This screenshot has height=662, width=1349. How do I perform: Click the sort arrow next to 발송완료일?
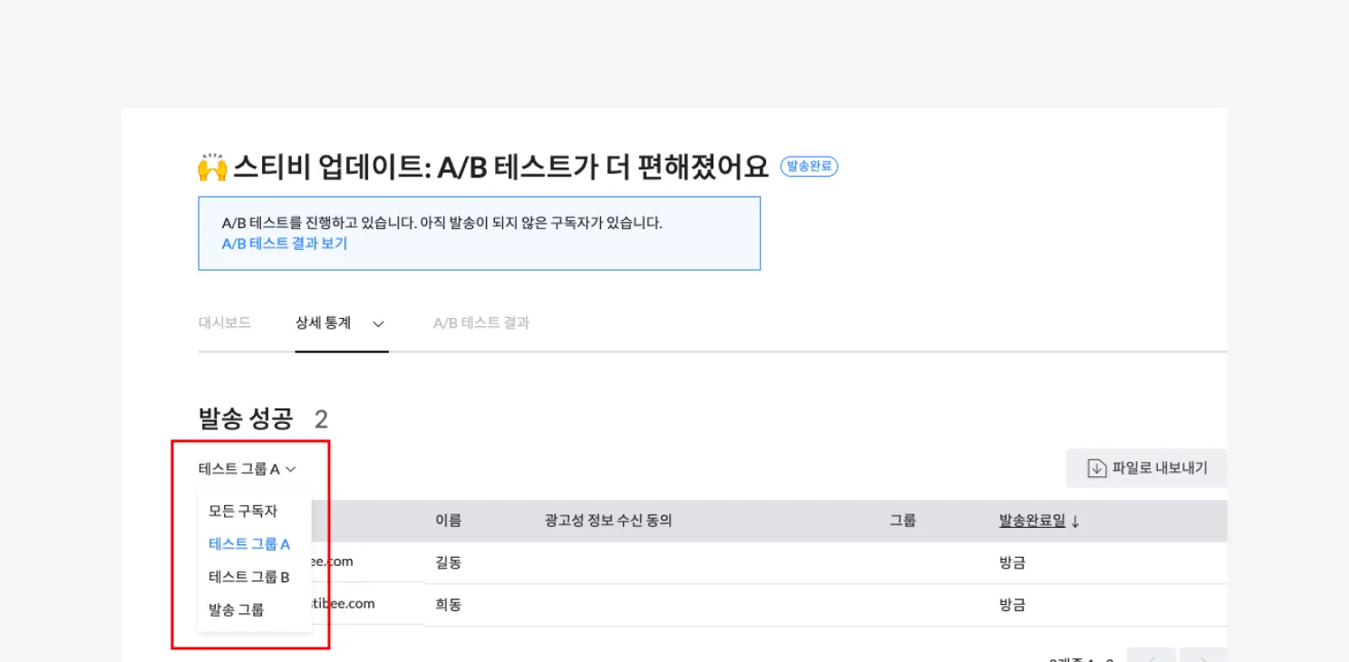(1075, 522)
